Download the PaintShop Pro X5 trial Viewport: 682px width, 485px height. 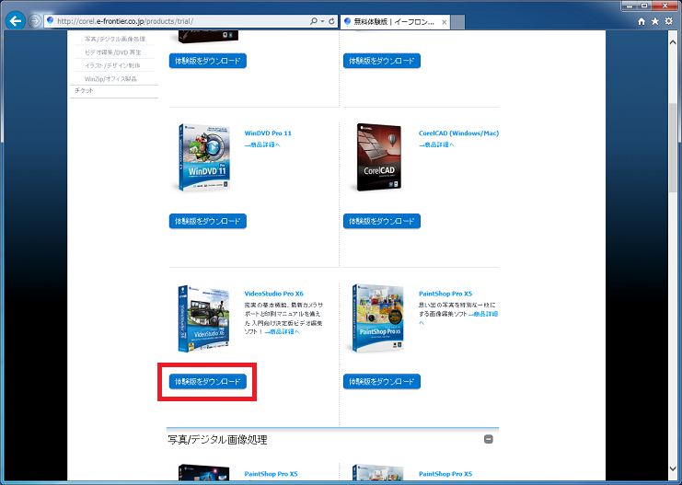point(382,382)
